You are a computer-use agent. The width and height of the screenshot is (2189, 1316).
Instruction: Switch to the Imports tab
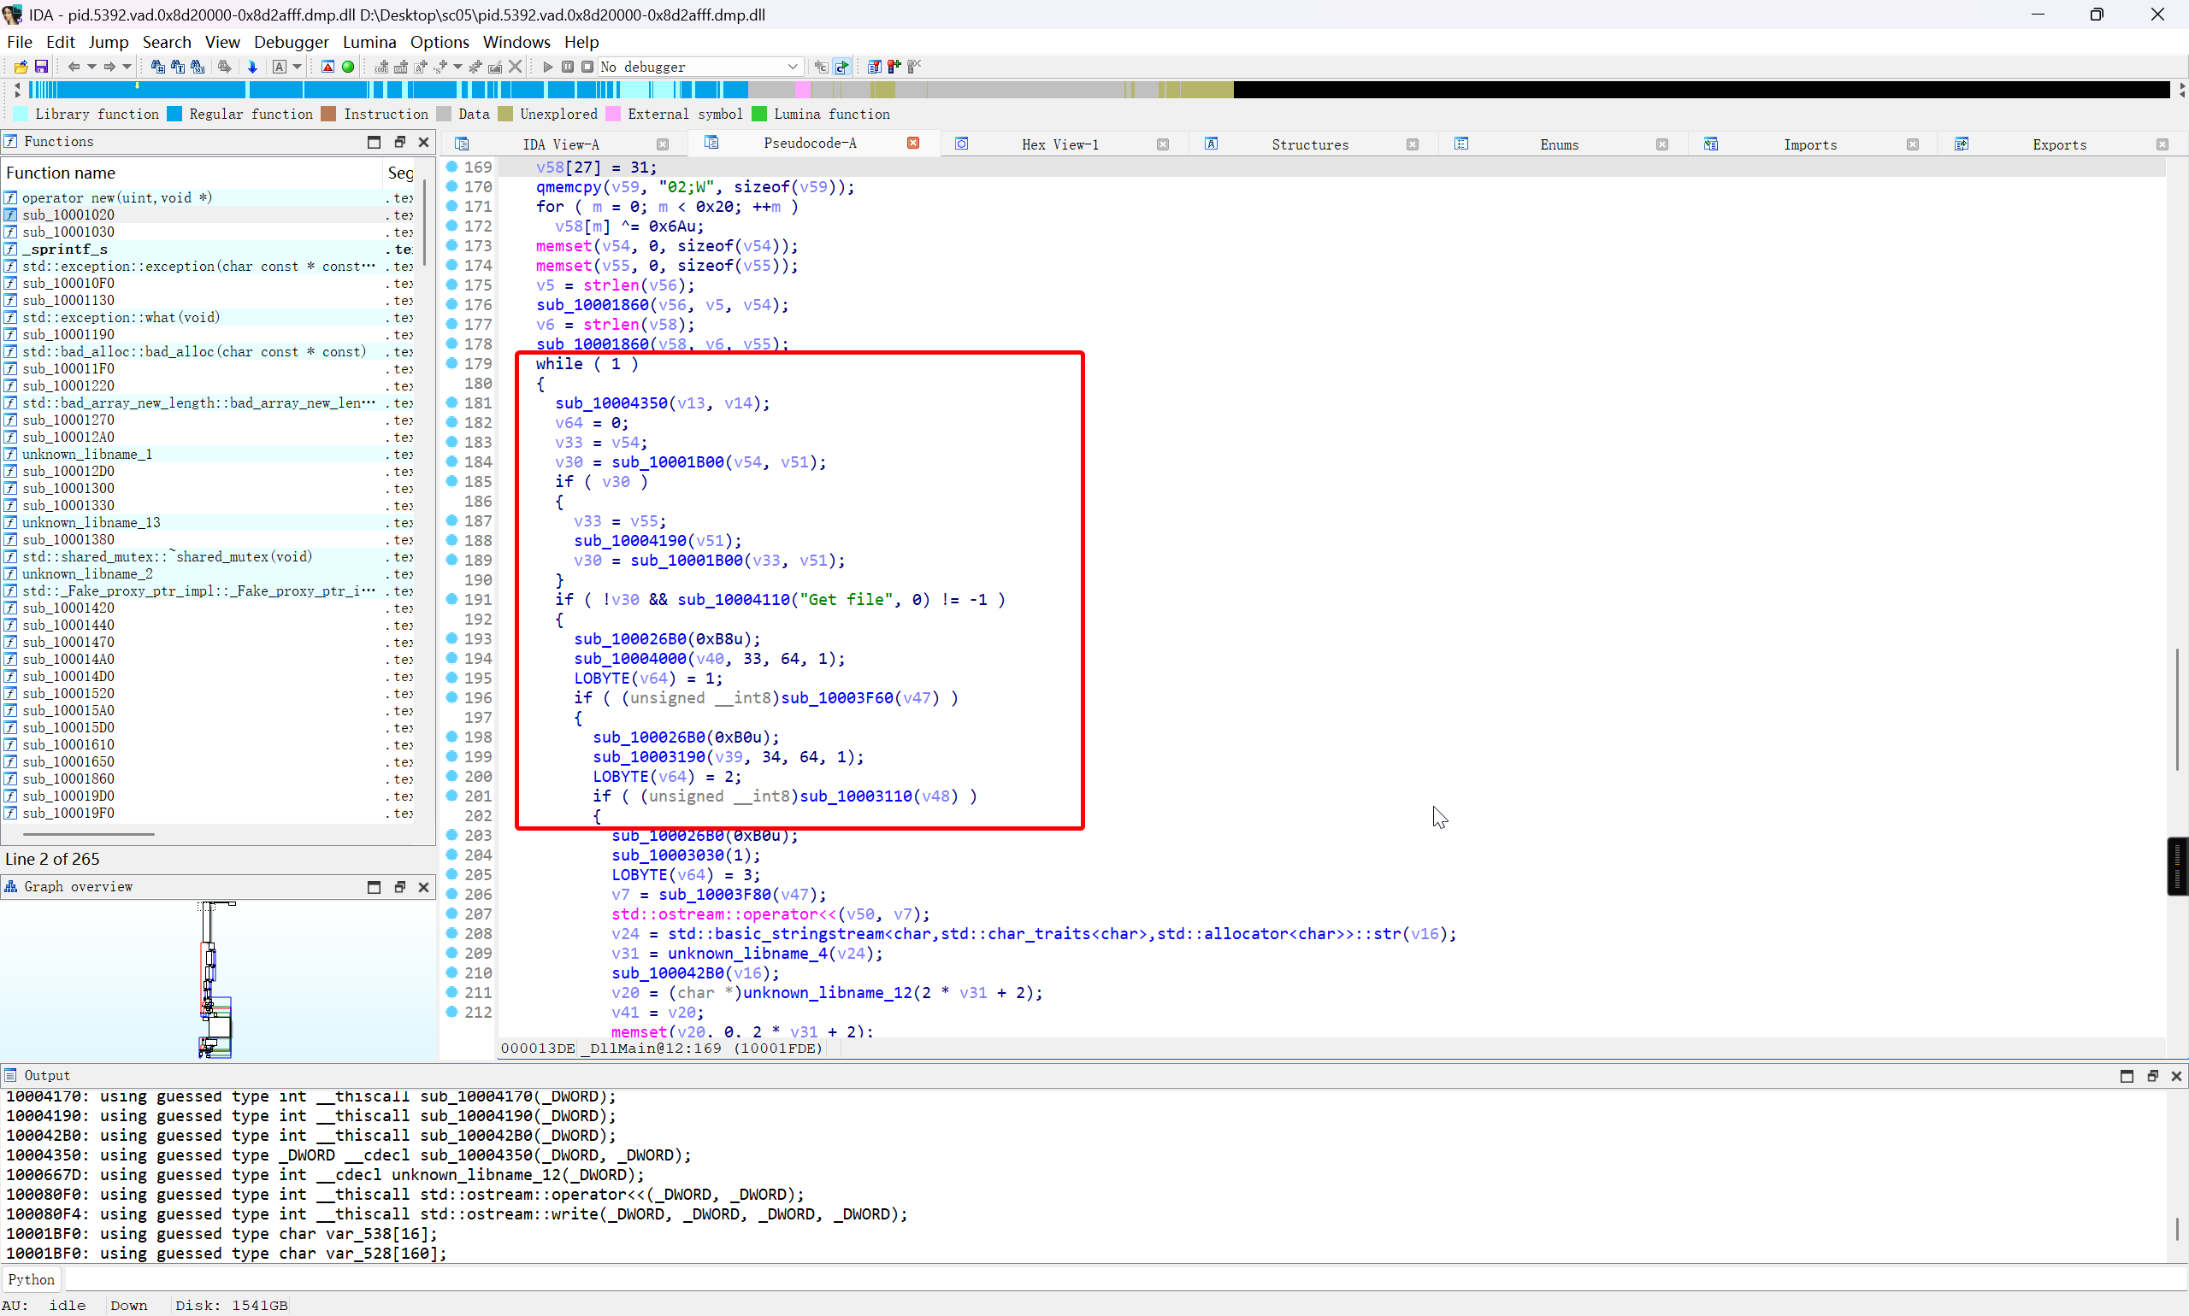1810,144
